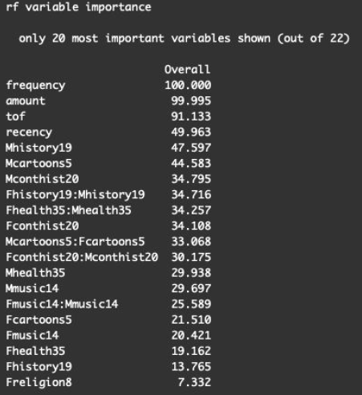Select the Mcartoons5:Fcartoons5 row label
The image size is (362, 395).
click(x=75, y=242)
